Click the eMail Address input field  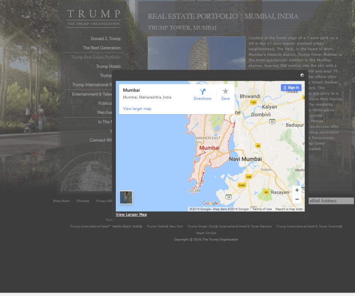[x=331, y=201]
